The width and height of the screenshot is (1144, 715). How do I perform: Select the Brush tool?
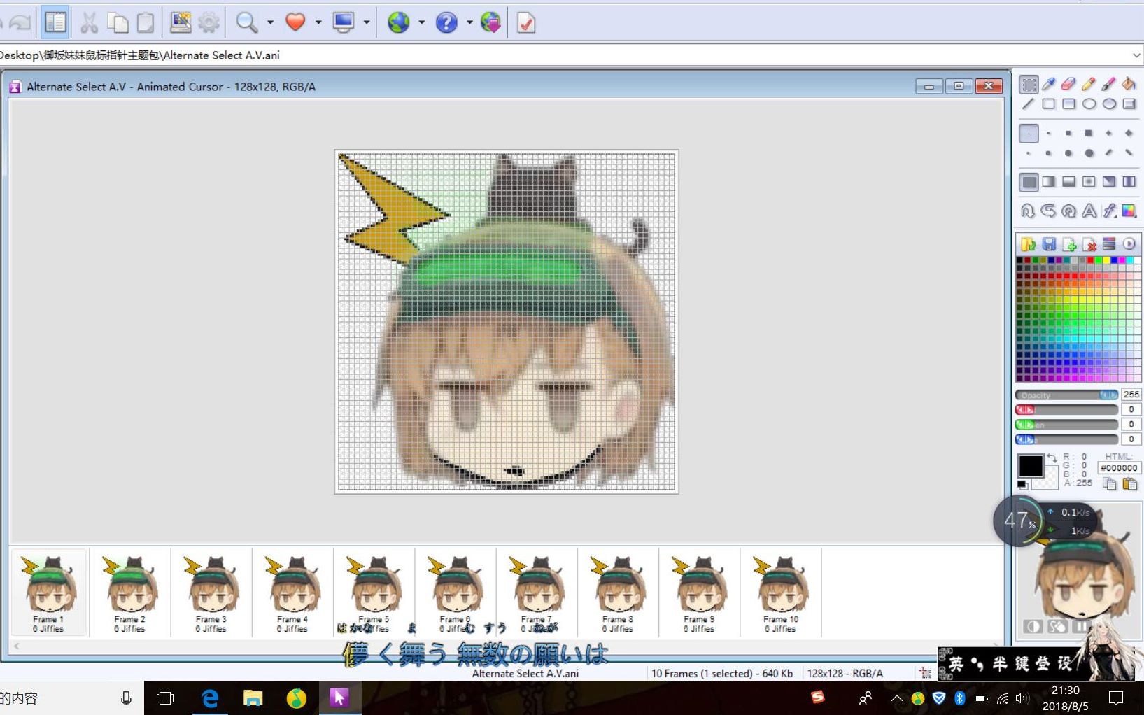(x=1109, y=85)
